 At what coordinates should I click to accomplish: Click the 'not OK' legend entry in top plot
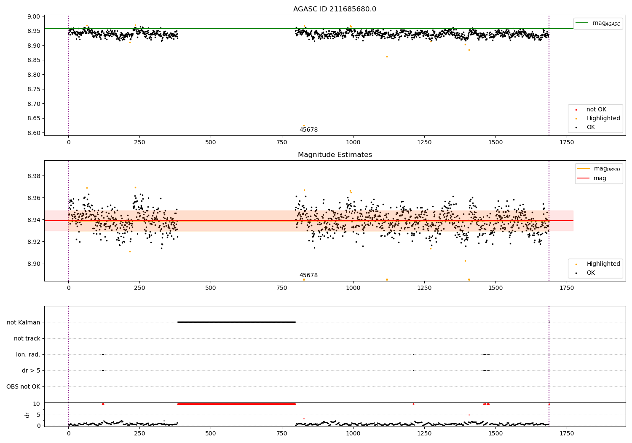click(x=596, y=110)
